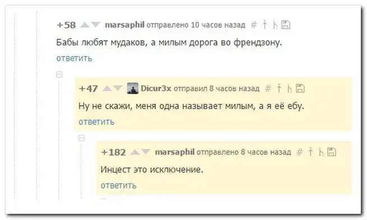367x220 pixels.
Task: Downvote Dicur3x's +47 comment
Action: (118, 88)
